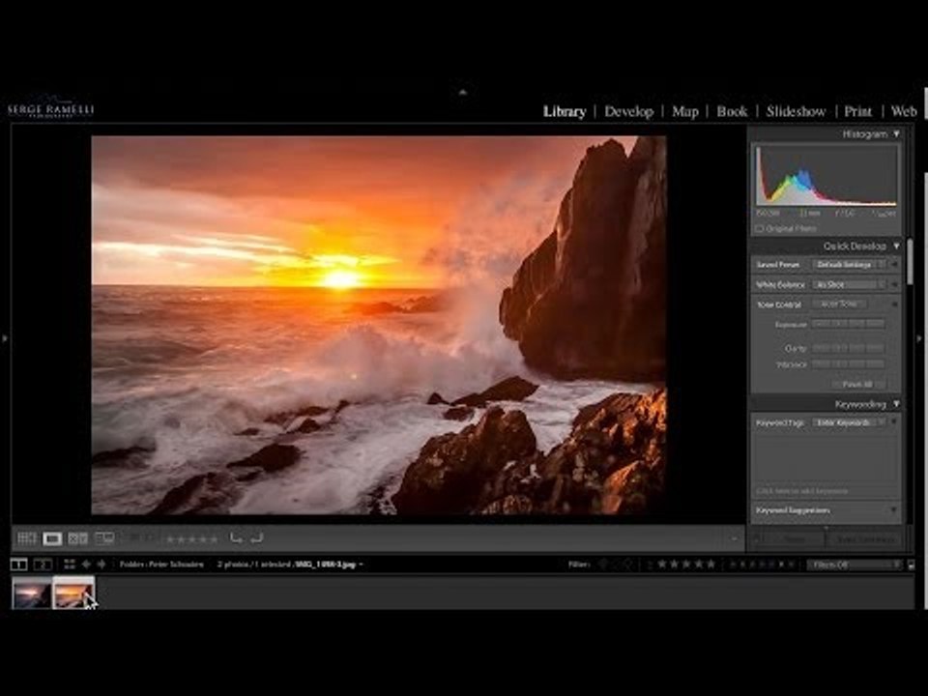
Task: Open the Library module
Action: pyautogui.click(x=565, y=111)
